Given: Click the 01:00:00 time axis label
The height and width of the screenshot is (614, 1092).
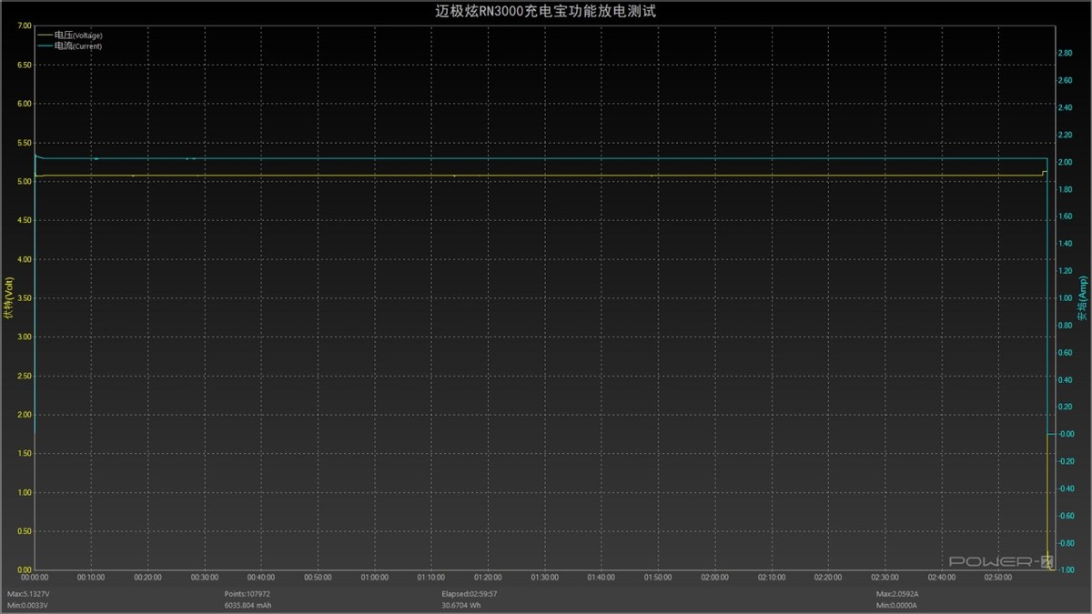Looking at the screenshot, I should (374, 577).
